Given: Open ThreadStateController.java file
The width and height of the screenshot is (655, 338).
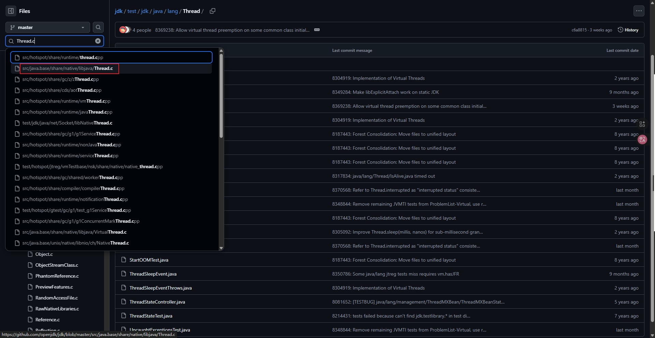Looking at the screenshot, I should (x=157, y=302).
